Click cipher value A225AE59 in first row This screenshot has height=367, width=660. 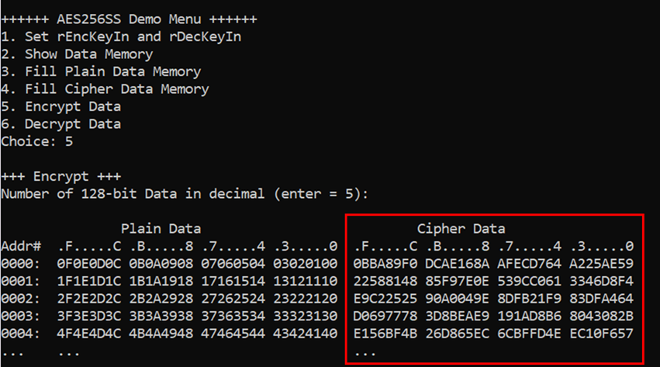[x=602, y=264]
